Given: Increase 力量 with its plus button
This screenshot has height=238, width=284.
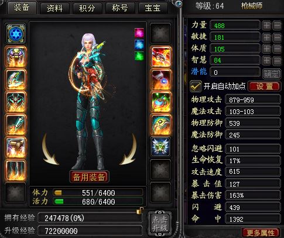Looking at the screenshot, I should click(x=266, y=25).
